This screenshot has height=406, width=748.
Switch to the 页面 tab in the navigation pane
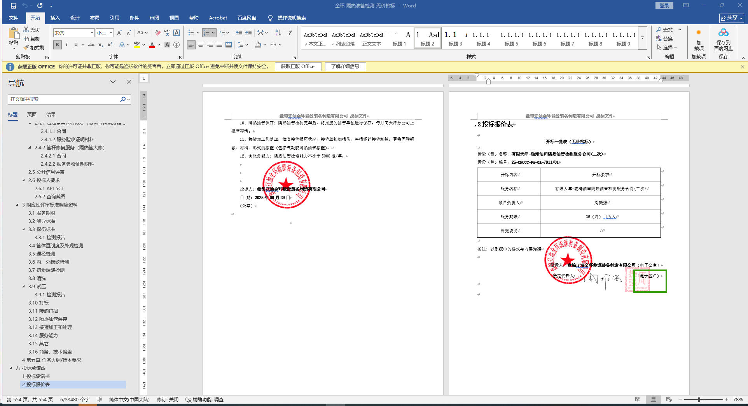point(32,114)
